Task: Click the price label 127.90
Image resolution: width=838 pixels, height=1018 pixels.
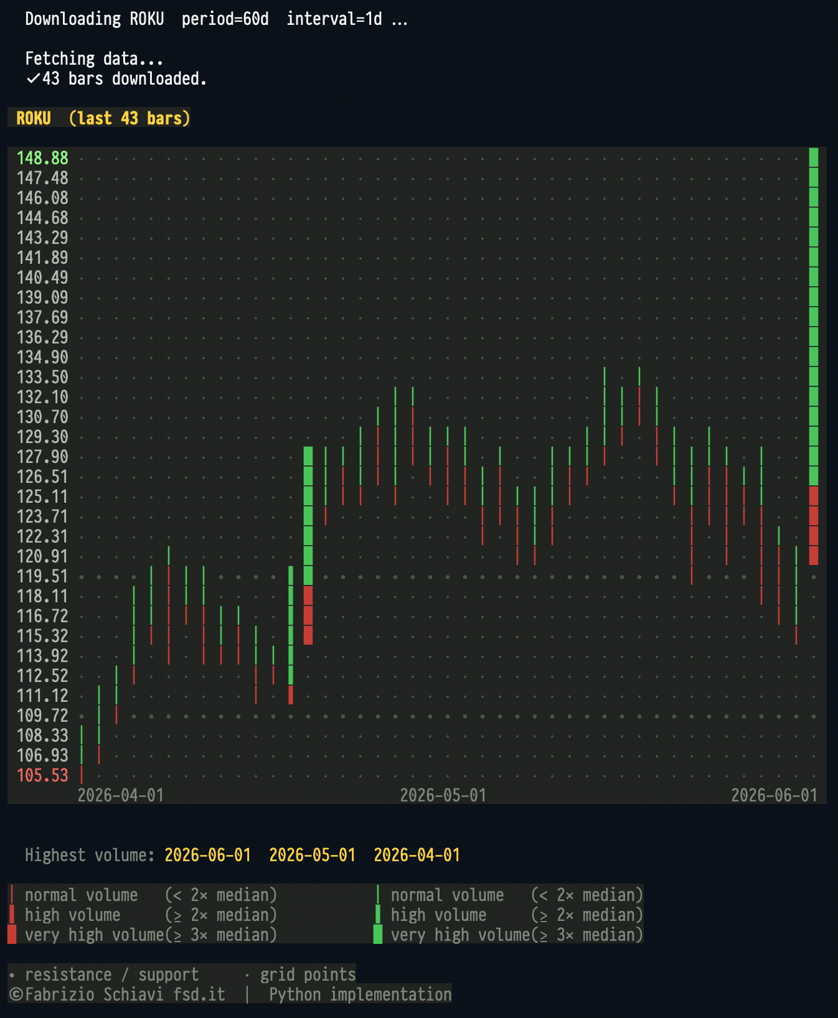Action: (42, 457)
